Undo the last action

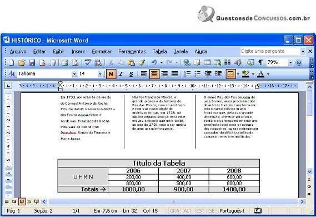click(x=154, y=62)
